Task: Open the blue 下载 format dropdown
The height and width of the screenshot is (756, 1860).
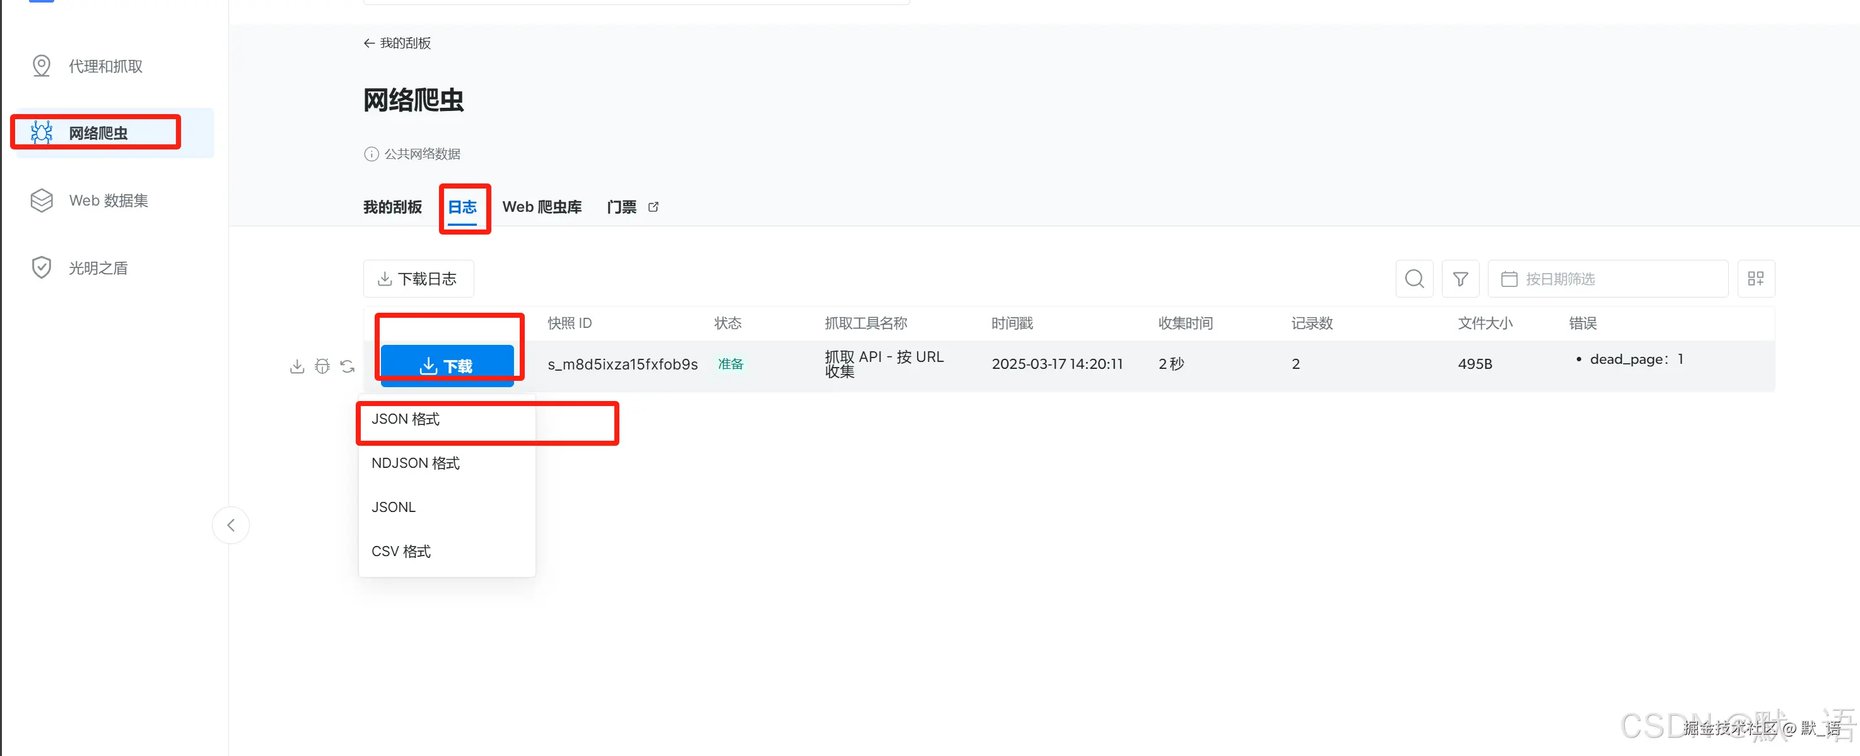Action: [x=448, y=365]
